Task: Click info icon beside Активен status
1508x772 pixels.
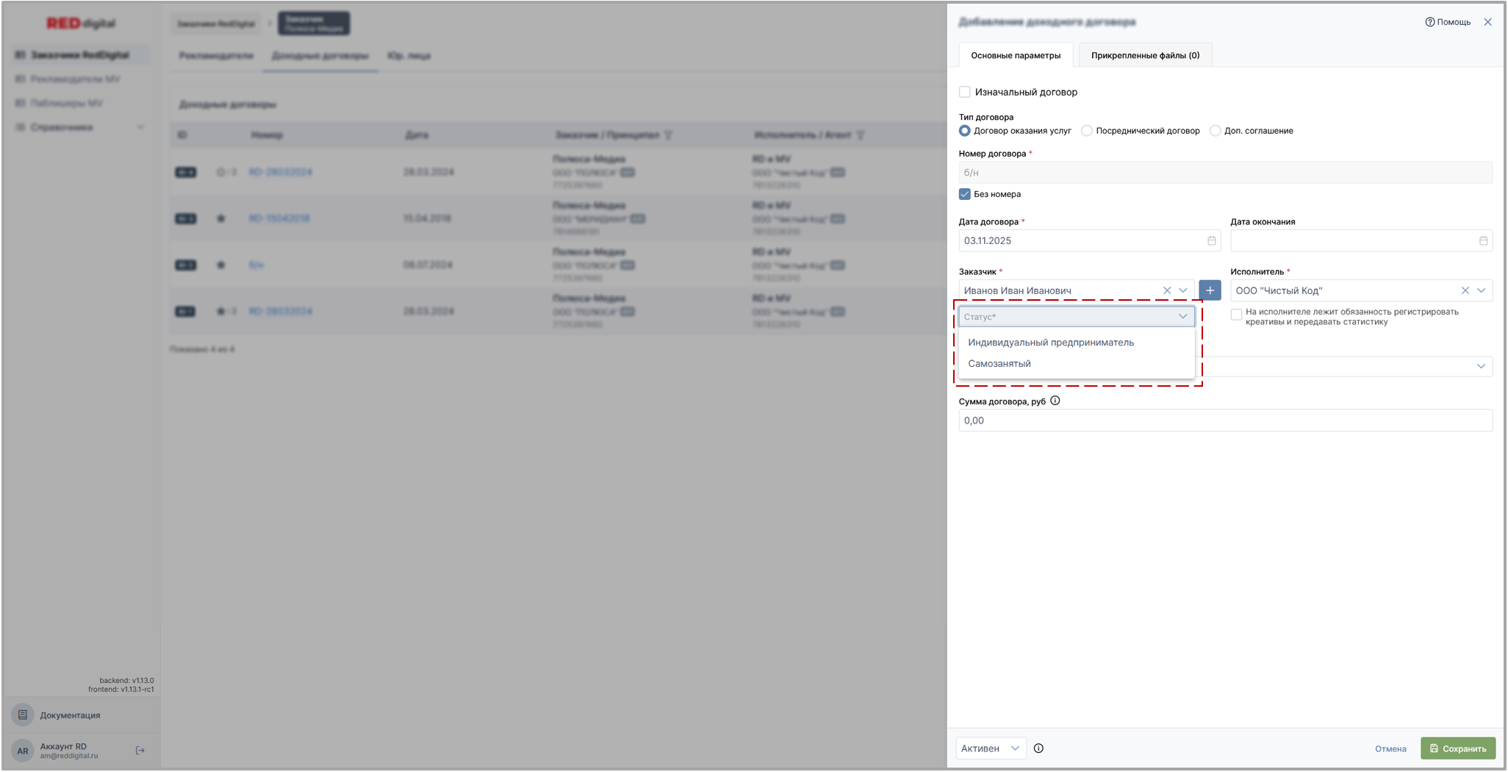Action: click(1038, 748)
